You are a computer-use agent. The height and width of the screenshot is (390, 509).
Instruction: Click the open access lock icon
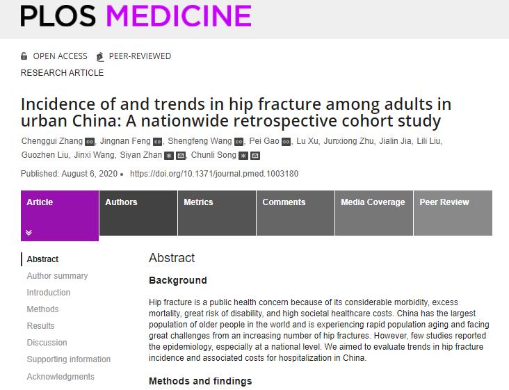(x=24, y=56)
